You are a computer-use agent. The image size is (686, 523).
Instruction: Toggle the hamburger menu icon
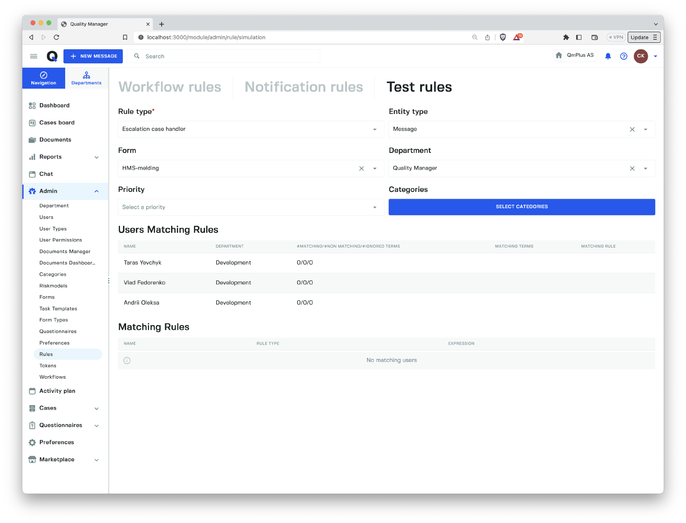point(33,56)
